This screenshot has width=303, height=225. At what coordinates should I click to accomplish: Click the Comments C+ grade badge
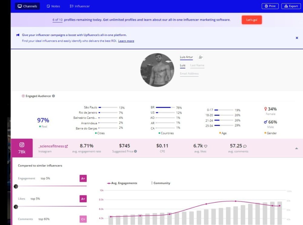[x=83, y=219]
